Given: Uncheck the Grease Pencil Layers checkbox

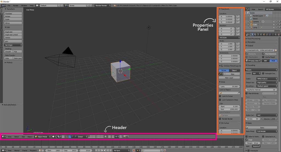Looking at the screenshot, I should click(x=222, y=66).
